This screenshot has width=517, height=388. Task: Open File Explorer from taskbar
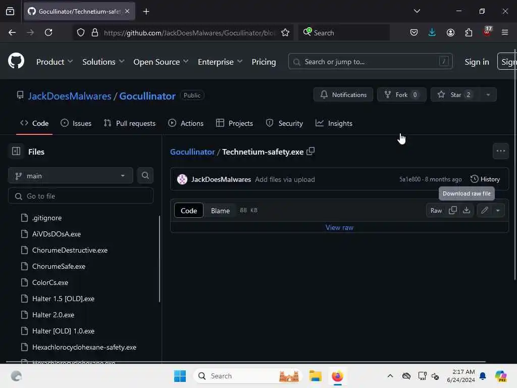pyautogui.click(x=315, y=376)
